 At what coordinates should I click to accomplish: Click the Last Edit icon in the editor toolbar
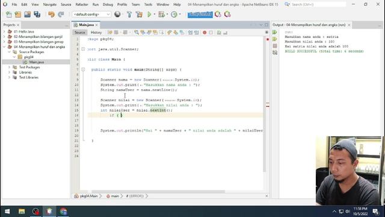click(109, 33)
